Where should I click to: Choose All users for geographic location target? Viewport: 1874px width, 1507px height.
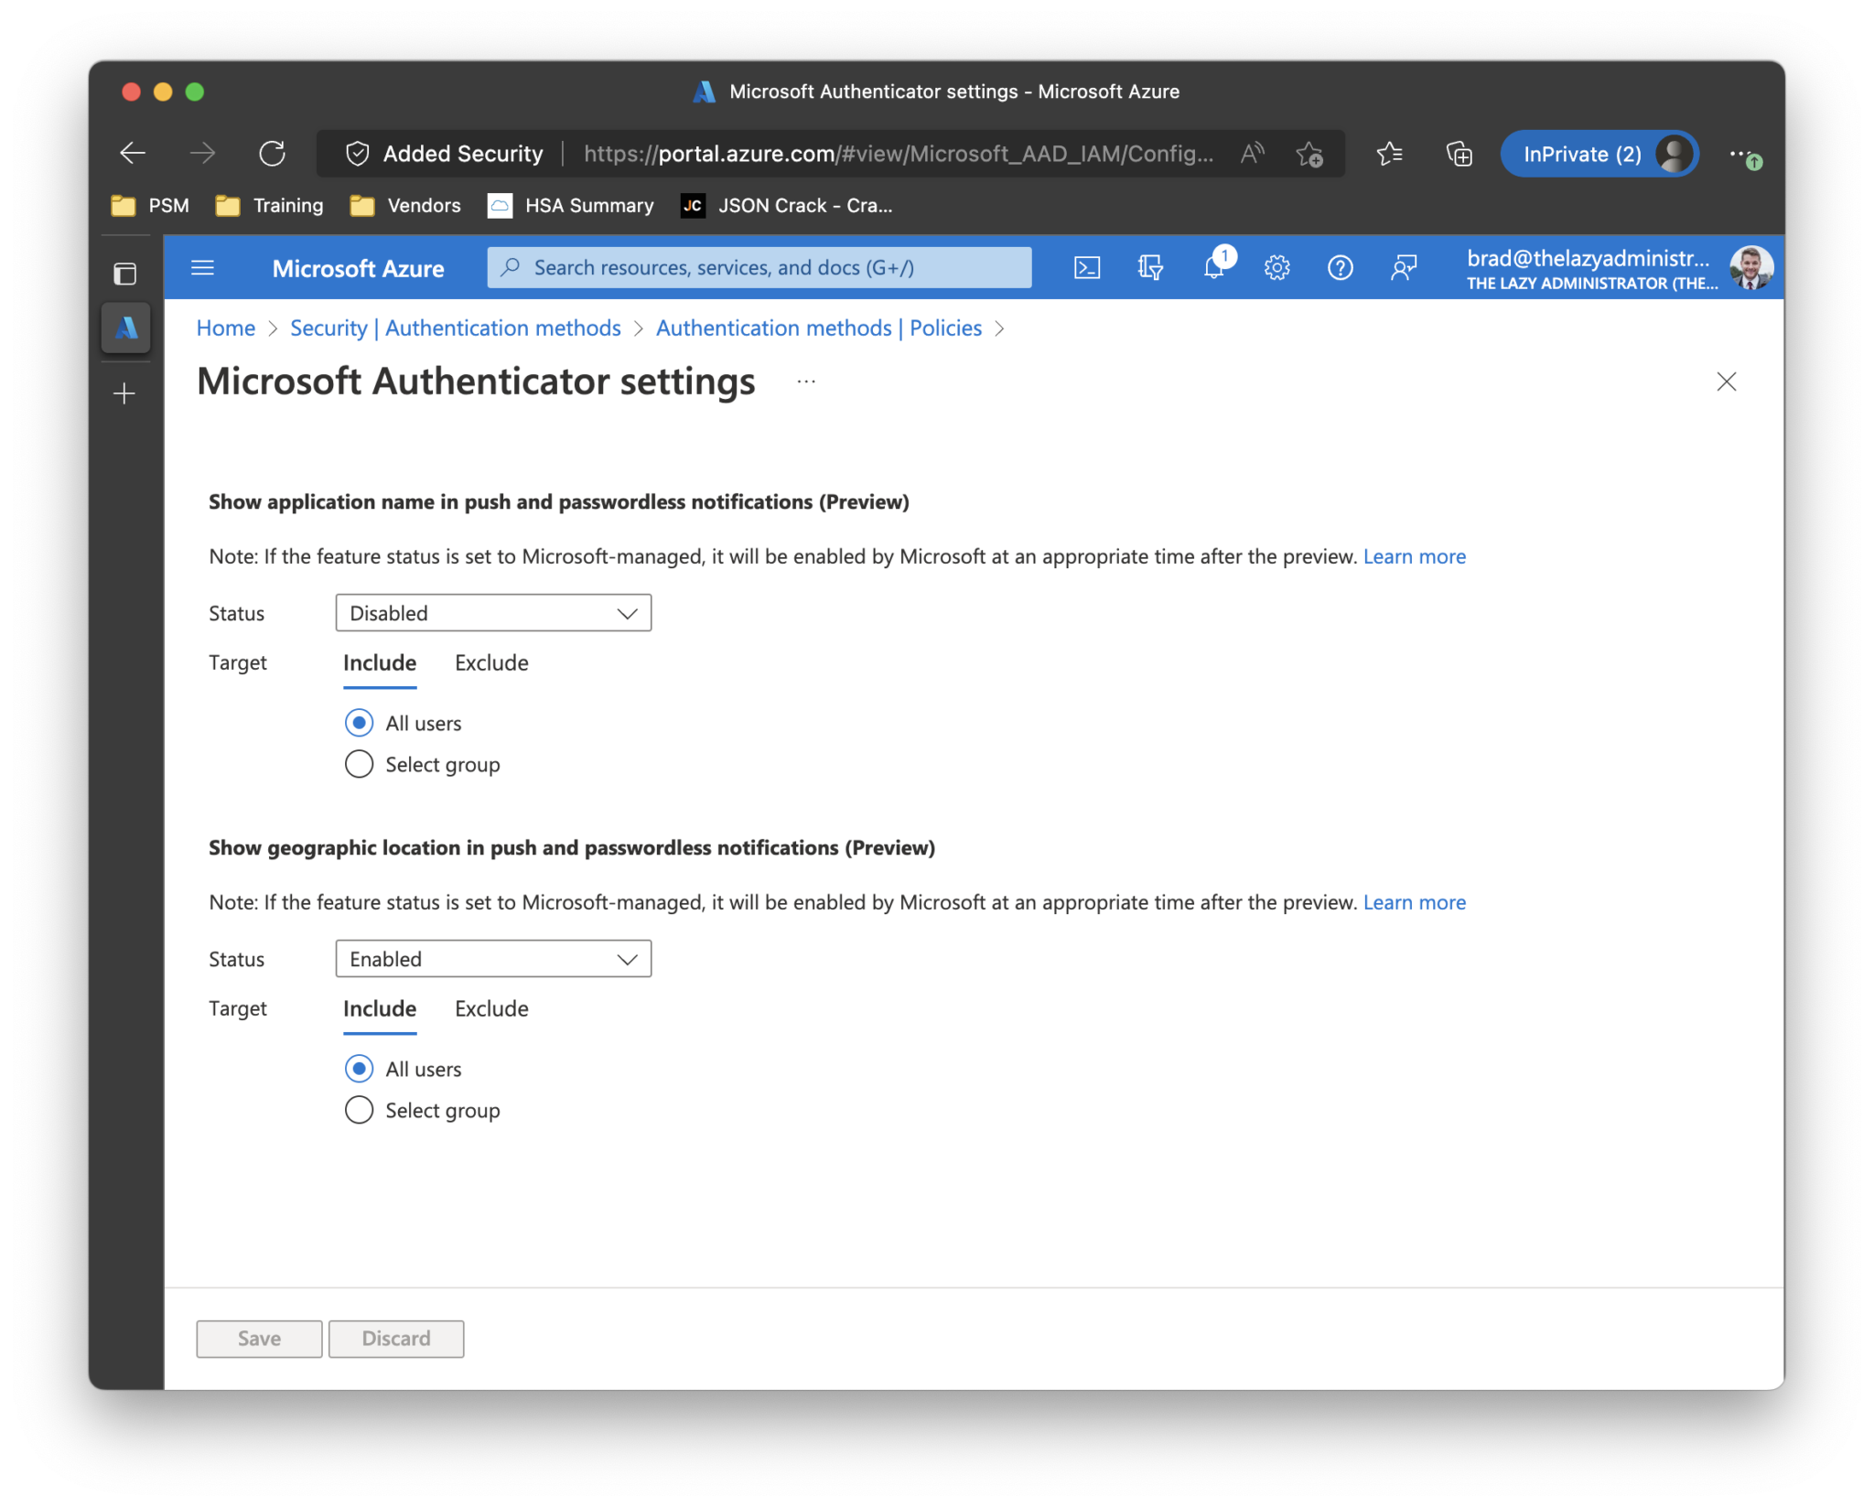click(x=359, y=1069)
